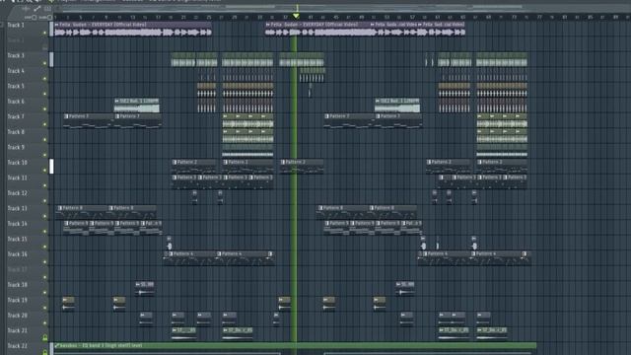Click the lock icon on Track 21
631x355 pixels.
(45, 337)
